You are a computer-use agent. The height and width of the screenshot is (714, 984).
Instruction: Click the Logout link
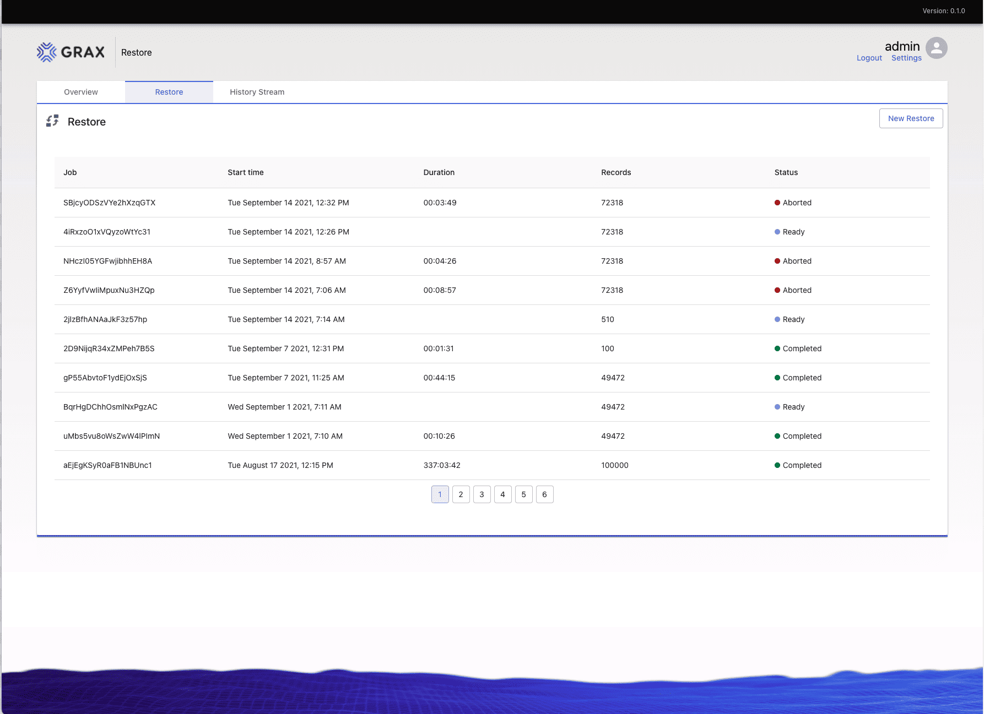pos(869,58)
